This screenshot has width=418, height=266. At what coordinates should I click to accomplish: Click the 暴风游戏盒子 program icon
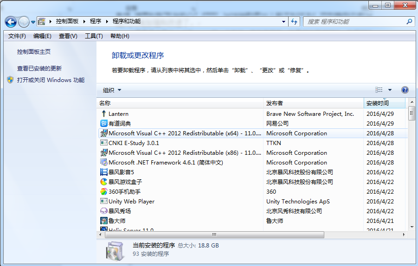[104, 182]
